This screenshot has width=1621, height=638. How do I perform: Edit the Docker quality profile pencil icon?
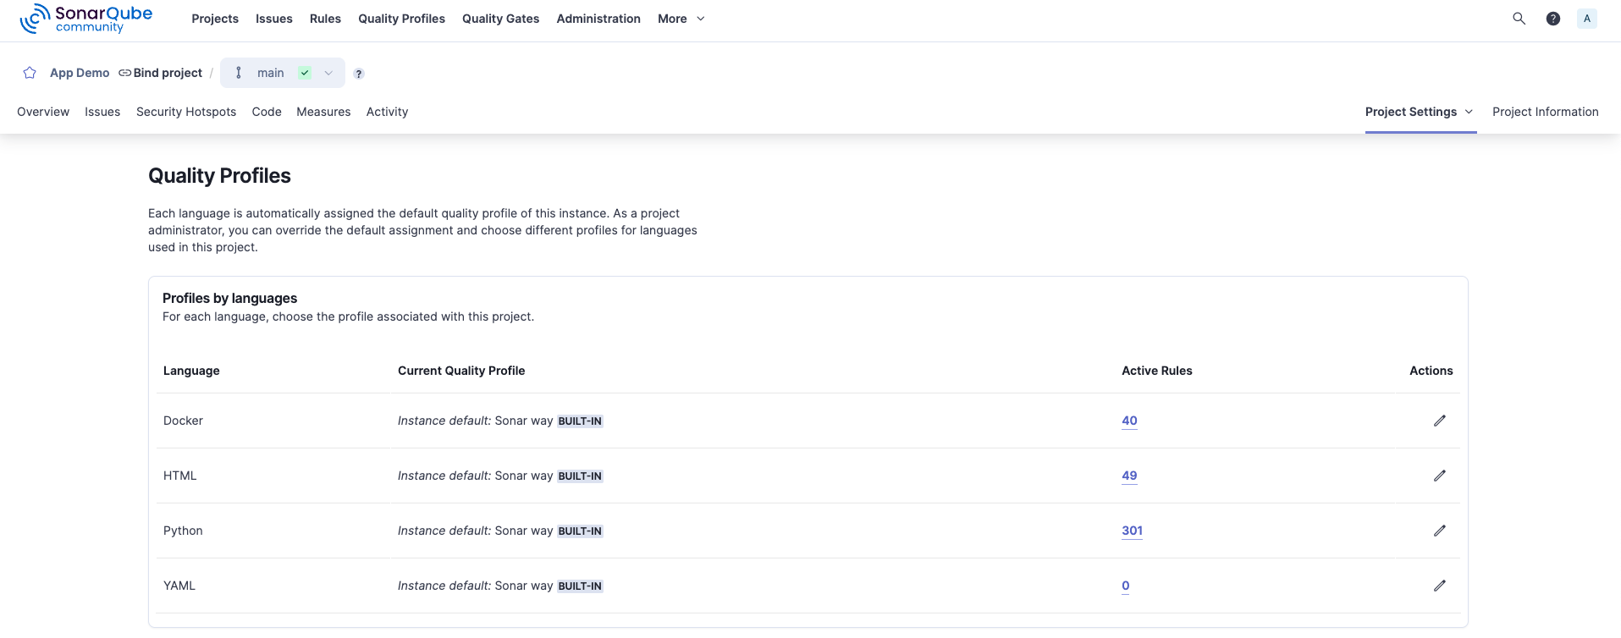click(x=1440, y=421)
